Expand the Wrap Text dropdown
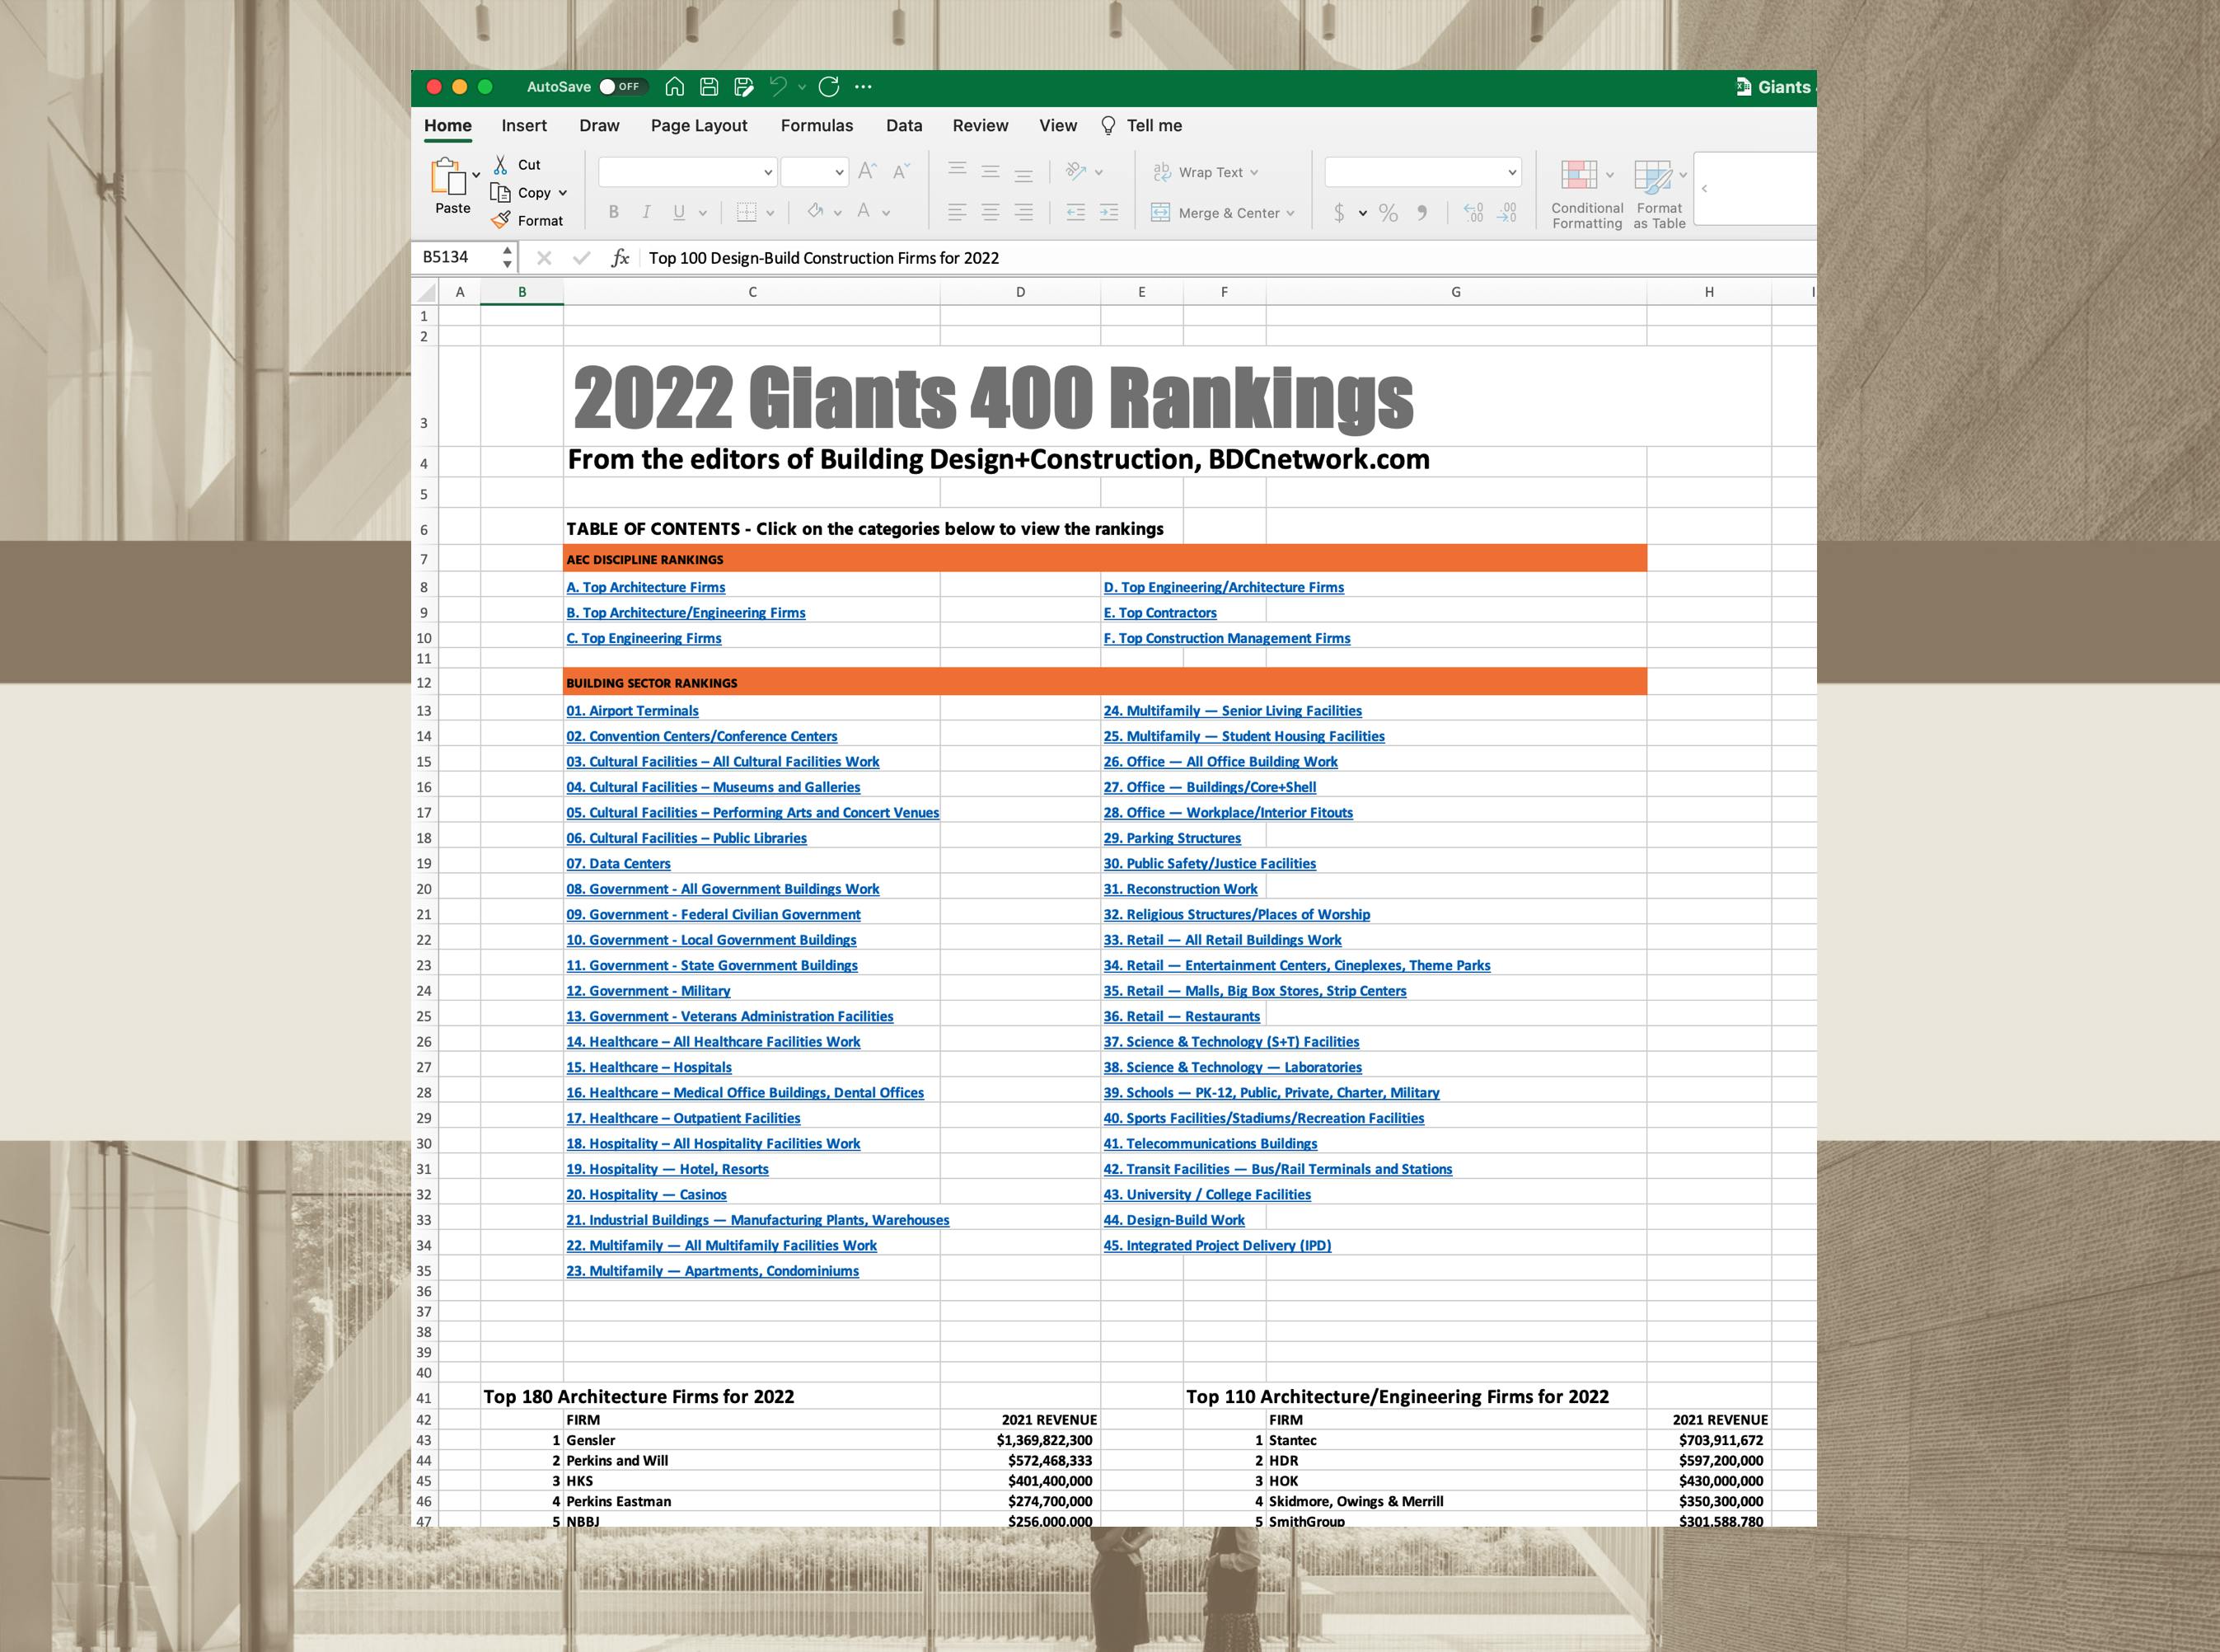 (1254, 172)
